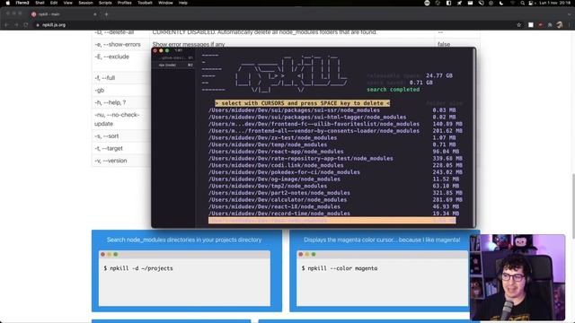Click the white square extension icon

(x=531, y=25)
